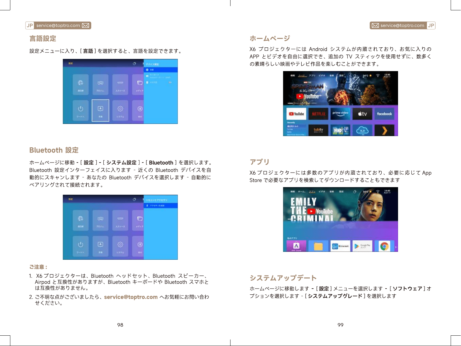Select the HDMI input source tile in the Bluetooth screenshot

click(120, 220)
